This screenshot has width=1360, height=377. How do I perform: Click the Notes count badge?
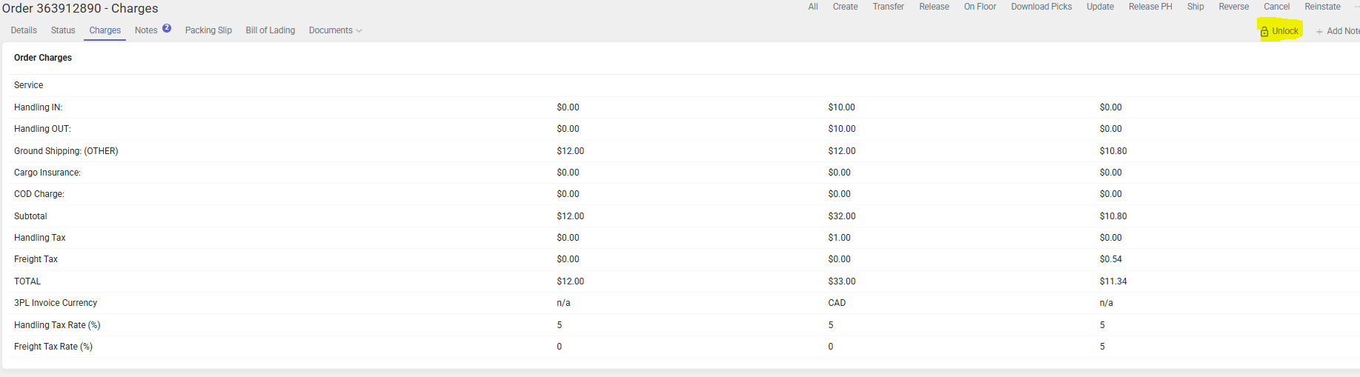(167, 28)
